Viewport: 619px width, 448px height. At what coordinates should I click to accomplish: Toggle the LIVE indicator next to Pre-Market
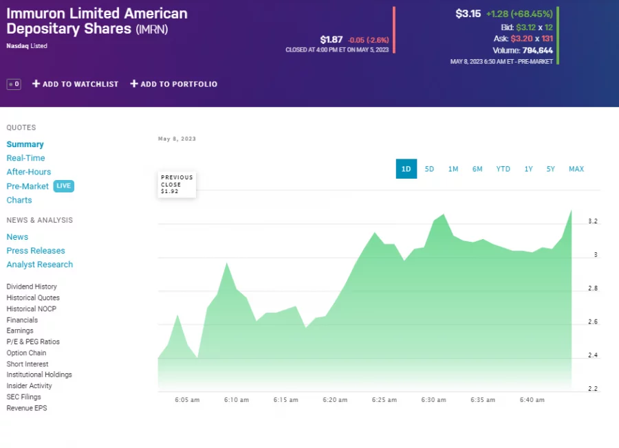(x=63, y=186)
